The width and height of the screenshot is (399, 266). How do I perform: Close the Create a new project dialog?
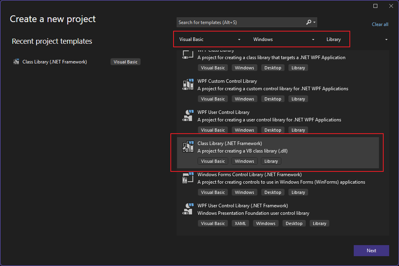391,6
